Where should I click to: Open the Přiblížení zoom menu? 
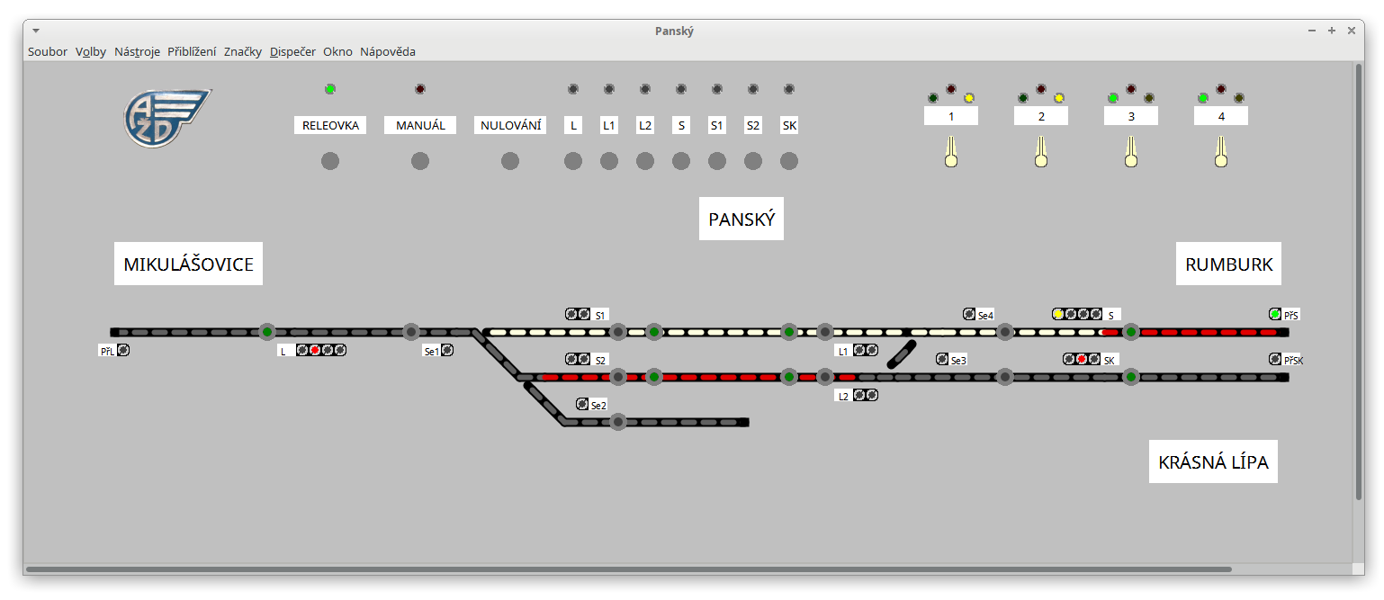coord(192,52)
